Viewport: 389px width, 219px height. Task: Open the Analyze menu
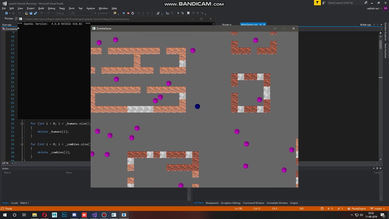point(91,8)
